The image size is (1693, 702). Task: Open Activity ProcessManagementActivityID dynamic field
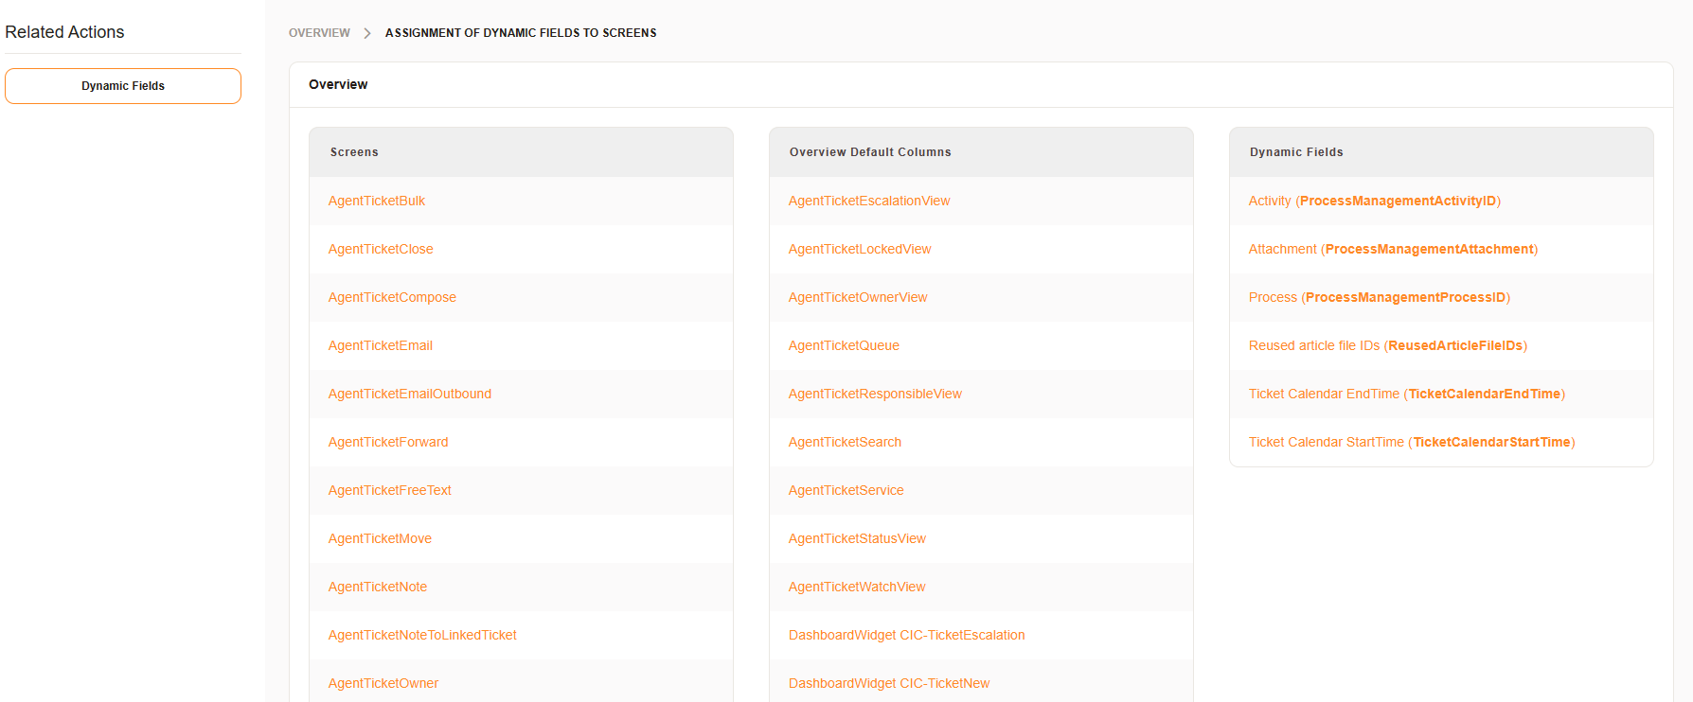point(1374,201)
